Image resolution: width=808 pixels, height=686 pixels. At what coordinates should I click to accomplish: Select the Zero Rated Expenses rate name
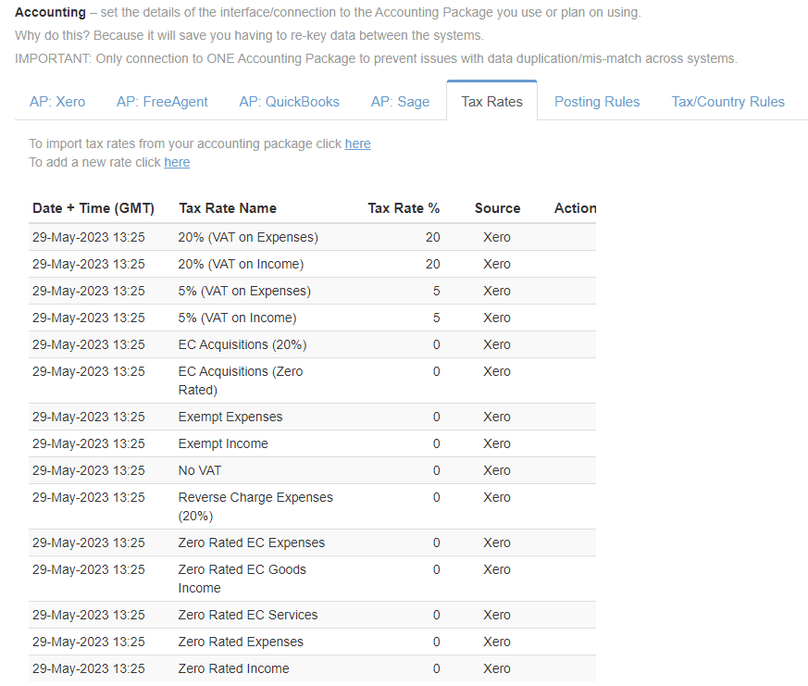tap(241, 642)
